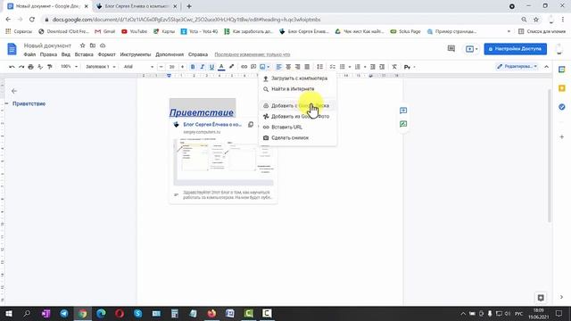Open the last edit history link
The height and width of the screenshot is (321, 571).
252,54
